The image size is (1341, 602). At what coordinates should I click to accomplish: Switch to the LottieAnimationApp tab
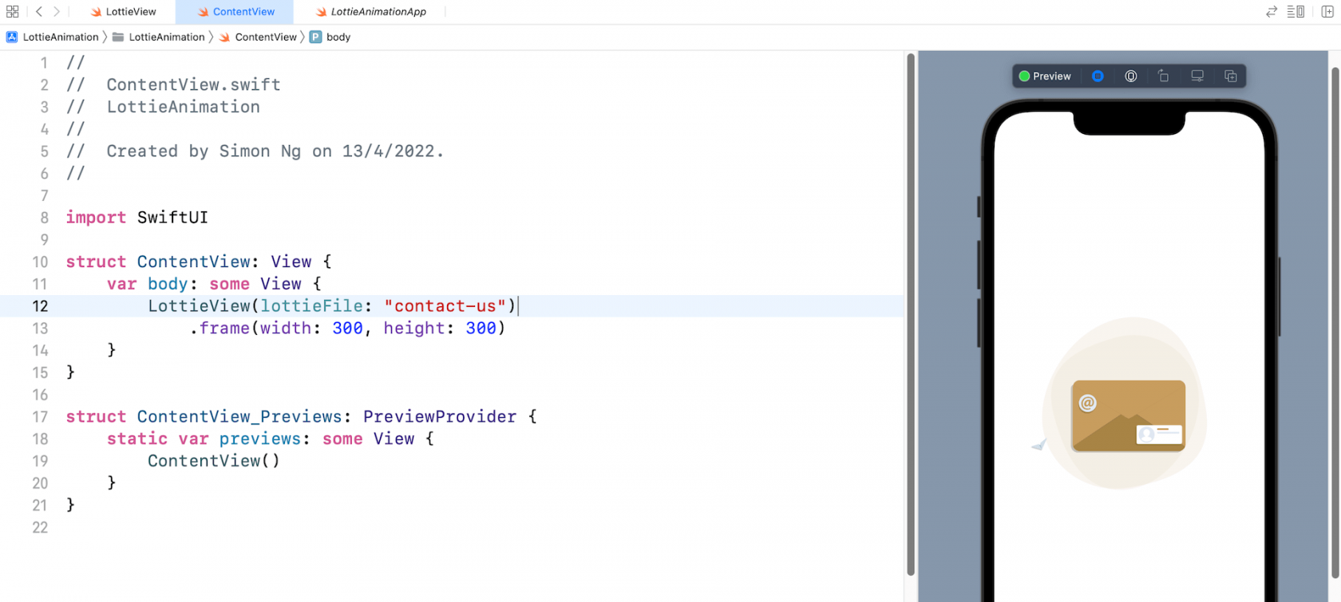point(370,12)
